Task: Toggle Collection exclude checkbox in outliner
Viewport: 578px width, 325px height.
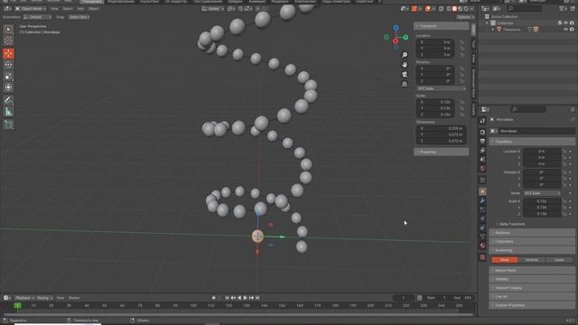Action: click(x=560, y=23)
